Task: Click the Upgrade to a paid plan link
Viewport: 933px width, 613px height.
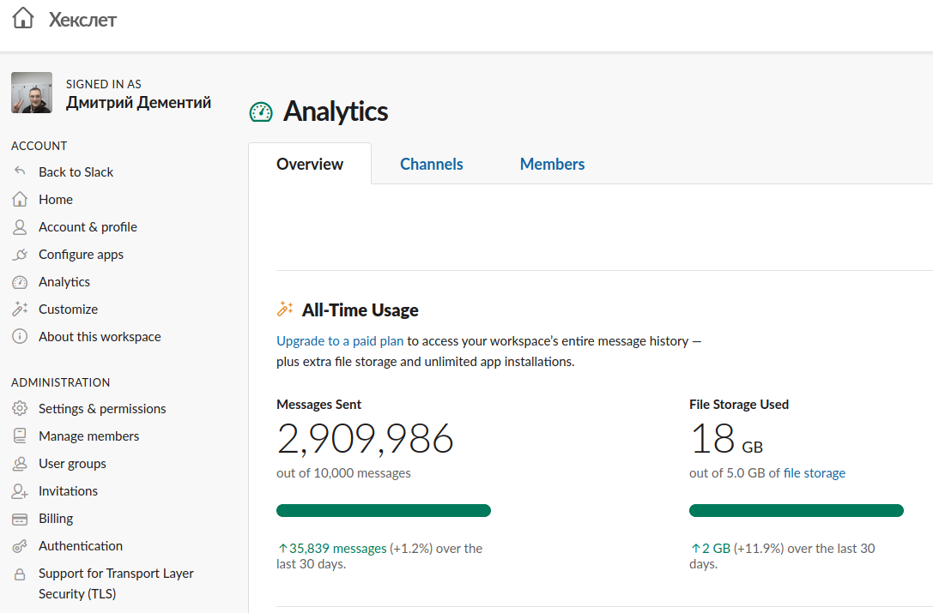Action: click(340, 340)
